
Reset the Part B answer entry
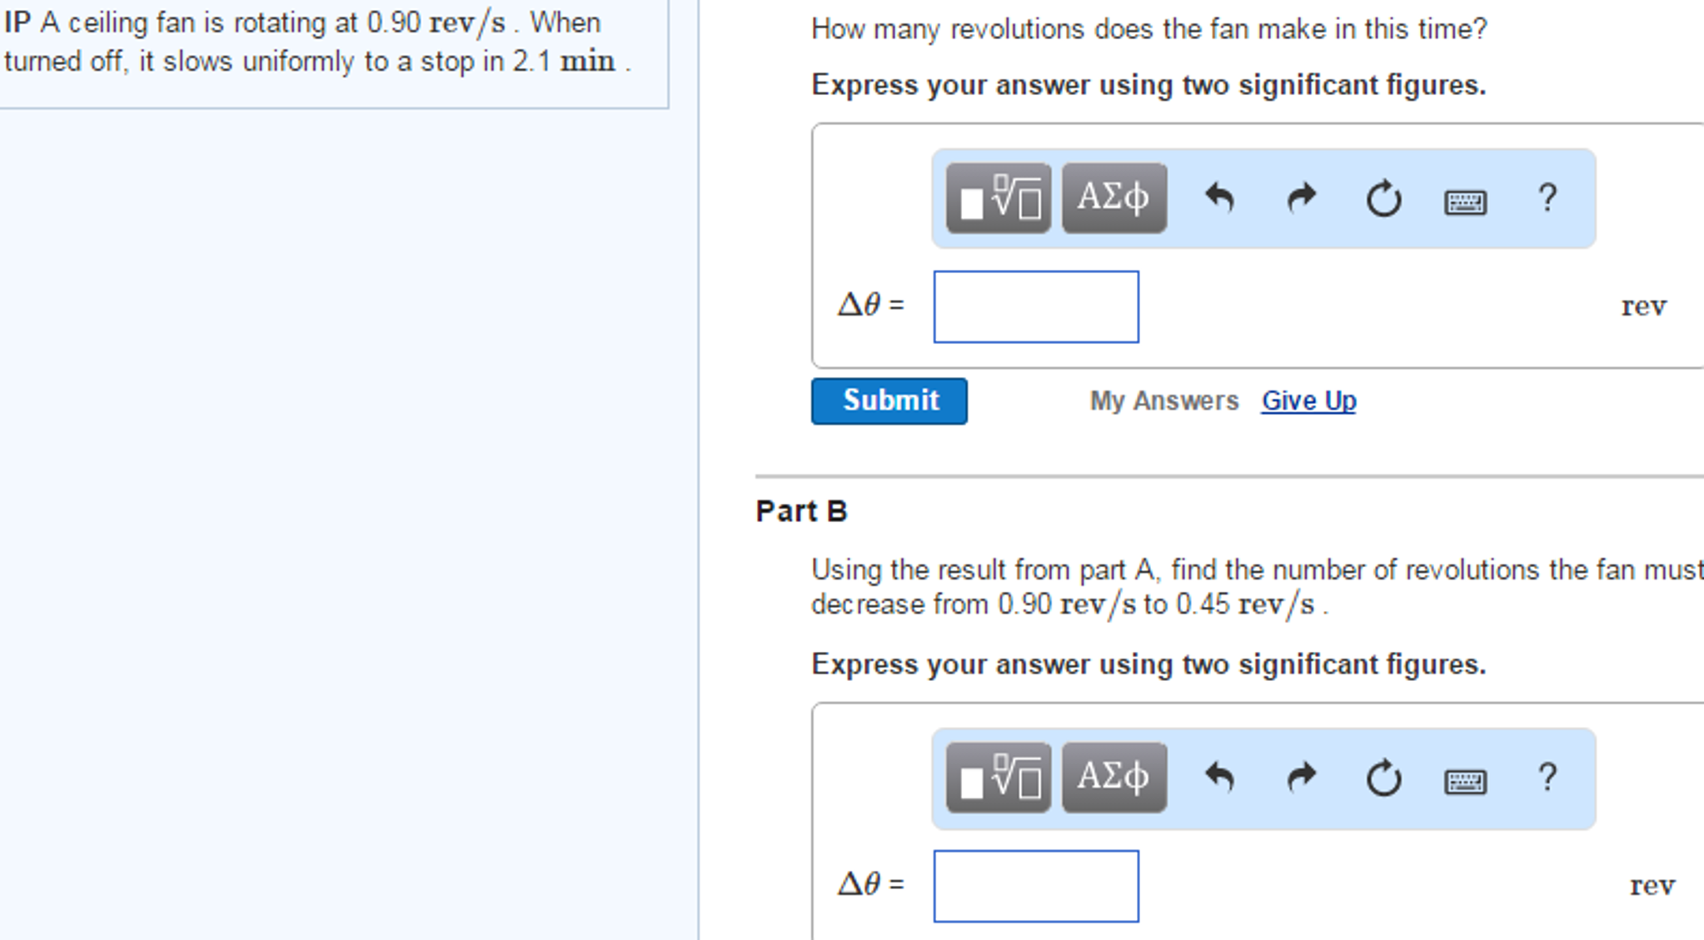[x=1382, y=778]
